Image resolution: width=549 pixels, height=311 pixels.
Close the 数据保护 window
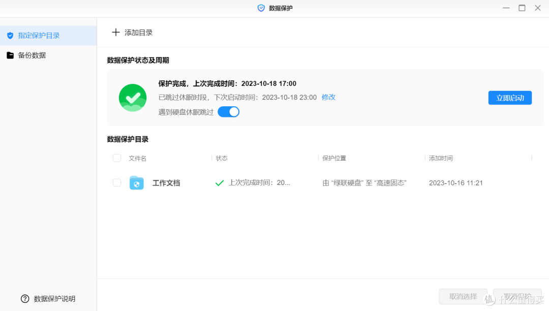point(538,8)
